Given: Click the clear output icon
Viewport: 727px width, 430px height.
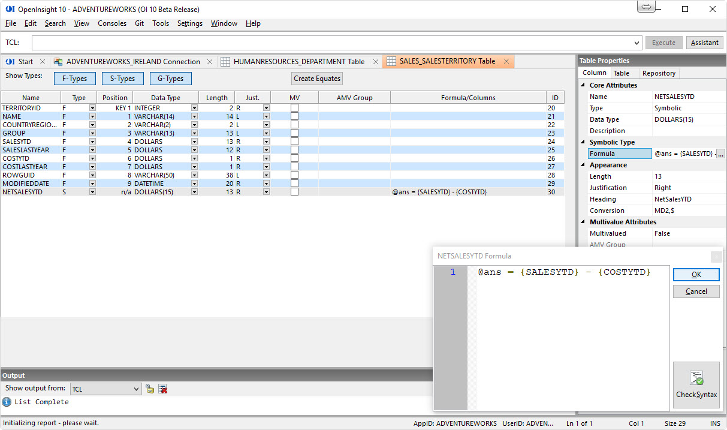Looking at the screenshot, I should point(163,389).
